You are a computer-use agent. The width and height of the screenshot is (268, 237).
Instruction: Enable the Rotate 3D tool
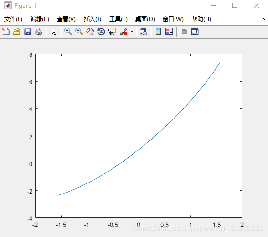tap(101, 32)
